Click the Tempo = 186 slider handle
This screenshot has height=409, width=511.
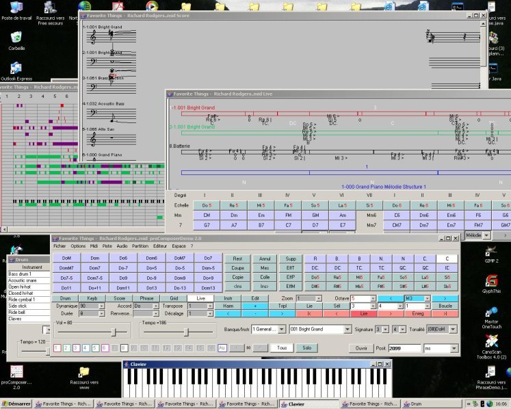[187, 332]
